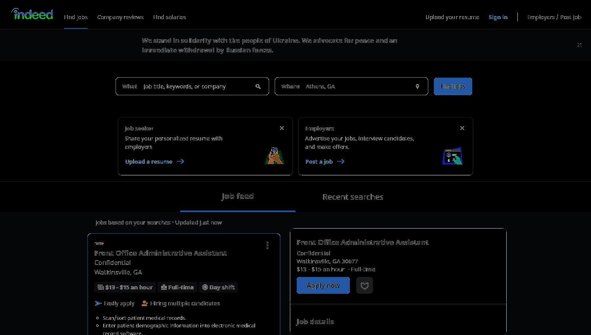This screenshot has height=335, width=591.
Task: Open Front Office Administrative Assistant job card title
Action: pos(160,253)
